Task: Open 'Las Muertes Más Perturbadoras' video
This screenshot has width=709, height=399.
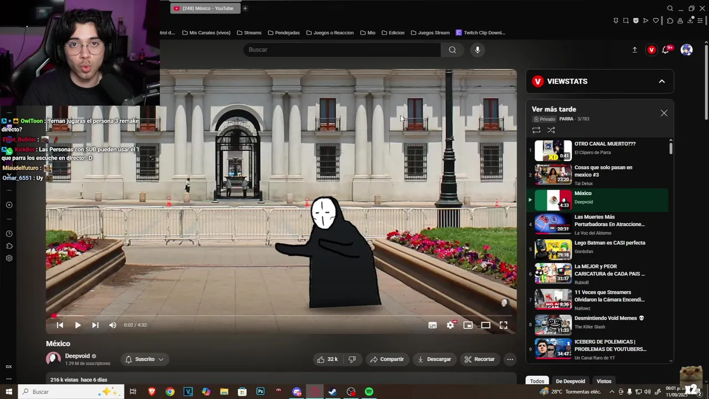Action: [x=598, y=224]
